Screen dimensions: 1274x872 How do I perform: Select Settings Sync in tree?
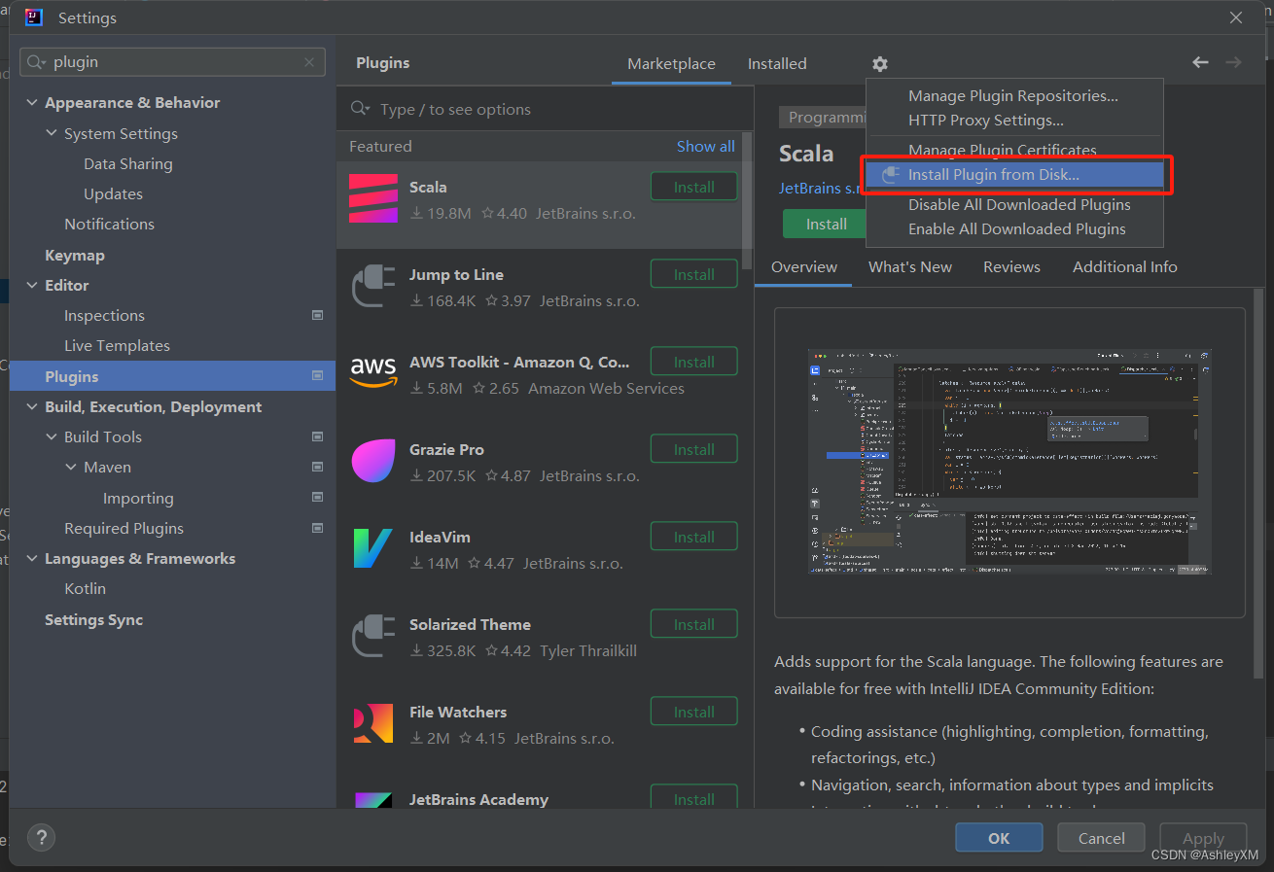tap(93, 619)
